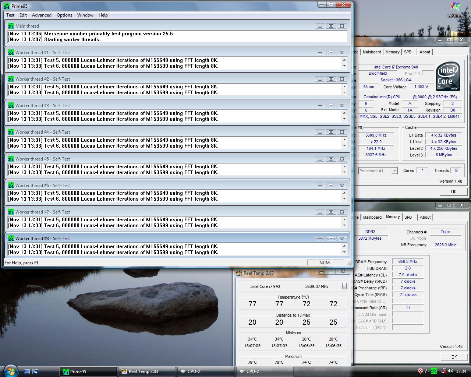Open the Help menu in Prime95
The width and height of the screenshot is (471, 377).
pyautogui.click(x=103, y=15)
